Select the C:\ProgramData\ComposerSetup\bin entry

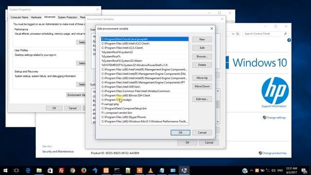tap(145, 108)
